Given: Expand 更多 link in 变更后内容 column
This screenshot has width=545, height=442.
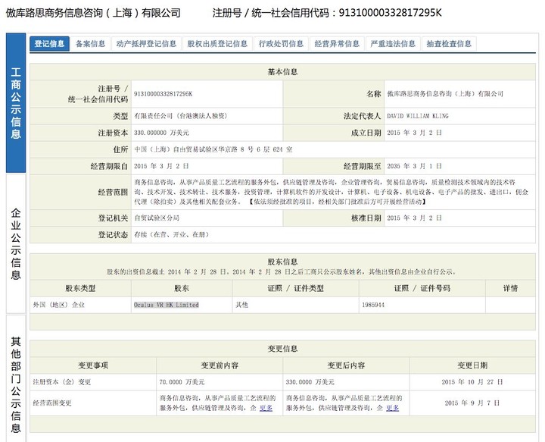Looking at the screenshot, I should tap(392, 408).
